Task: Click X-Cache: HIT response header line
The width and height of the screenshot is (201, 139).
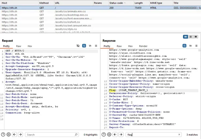Action: click(x=118, y=99)
